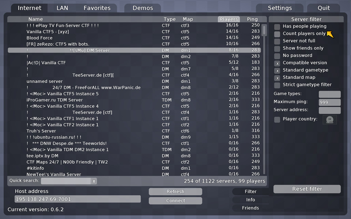351x219 pixels.
Task: Toggle Show friends only checkbox
Action: point(277,49)
